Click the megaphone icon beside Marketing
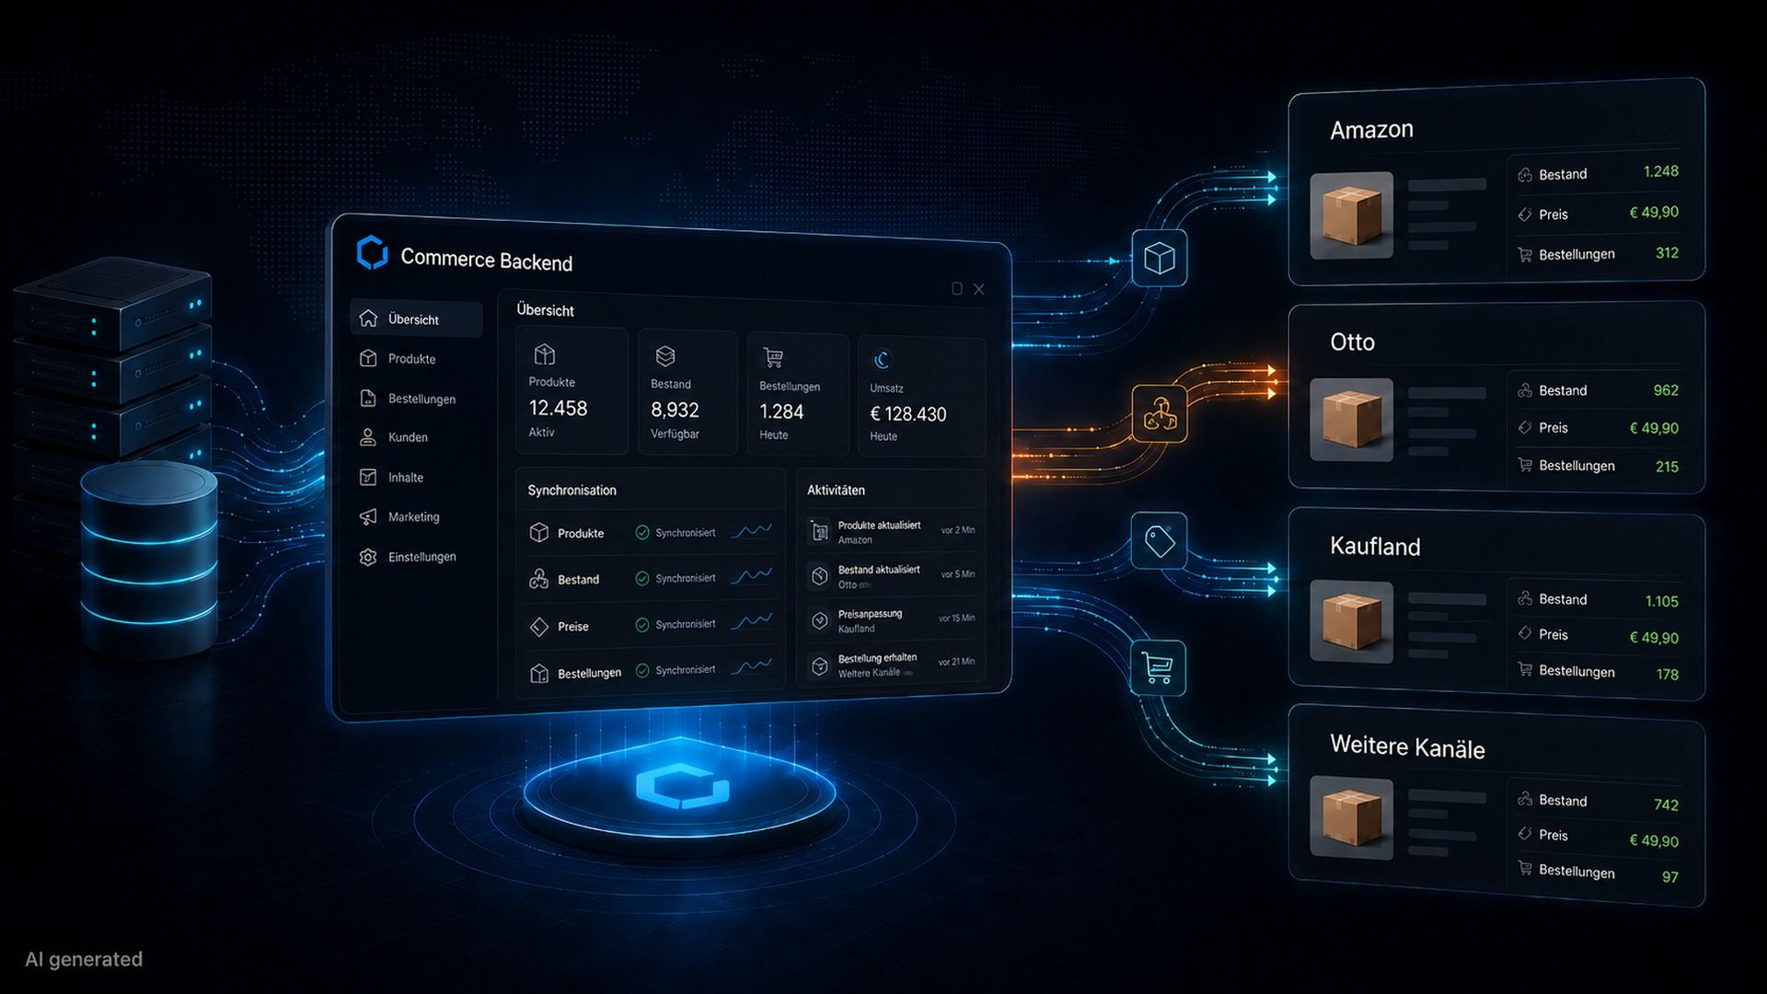The width and height of the screenshot is (1767, 994). [x=368, y=516]
